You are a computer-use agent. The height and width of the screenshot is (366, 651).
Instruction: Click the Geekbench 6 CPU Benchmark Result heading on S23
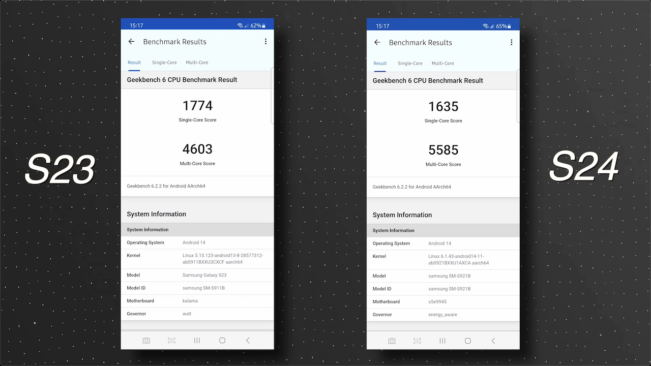182,80
